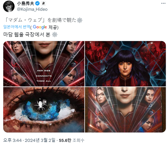This screenshot has width=167, height=144.
Task: Open the 'Her Web Connects Them All' poster
Action: pyautogui.click(x=44, y=64)
